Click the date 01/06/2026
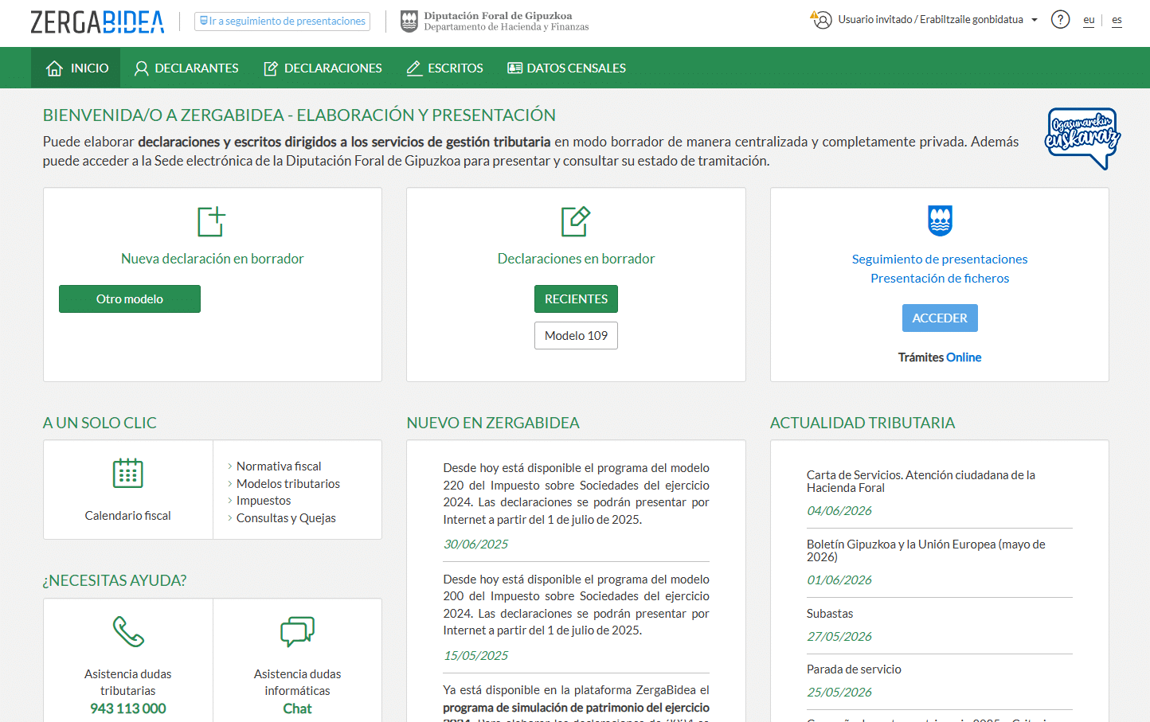This screenshot has height=722, width=1150. coord(839,580)
